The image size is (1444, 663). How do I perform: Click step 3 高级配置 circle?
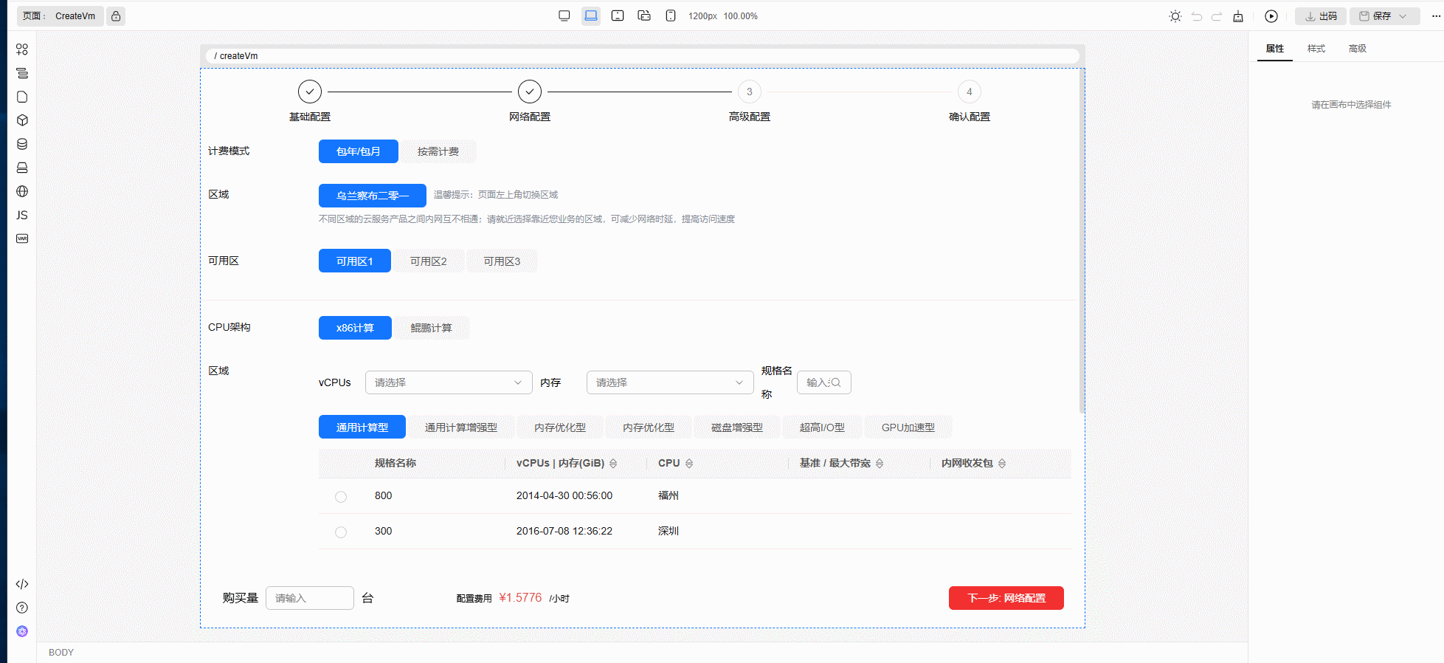[750, 92]
